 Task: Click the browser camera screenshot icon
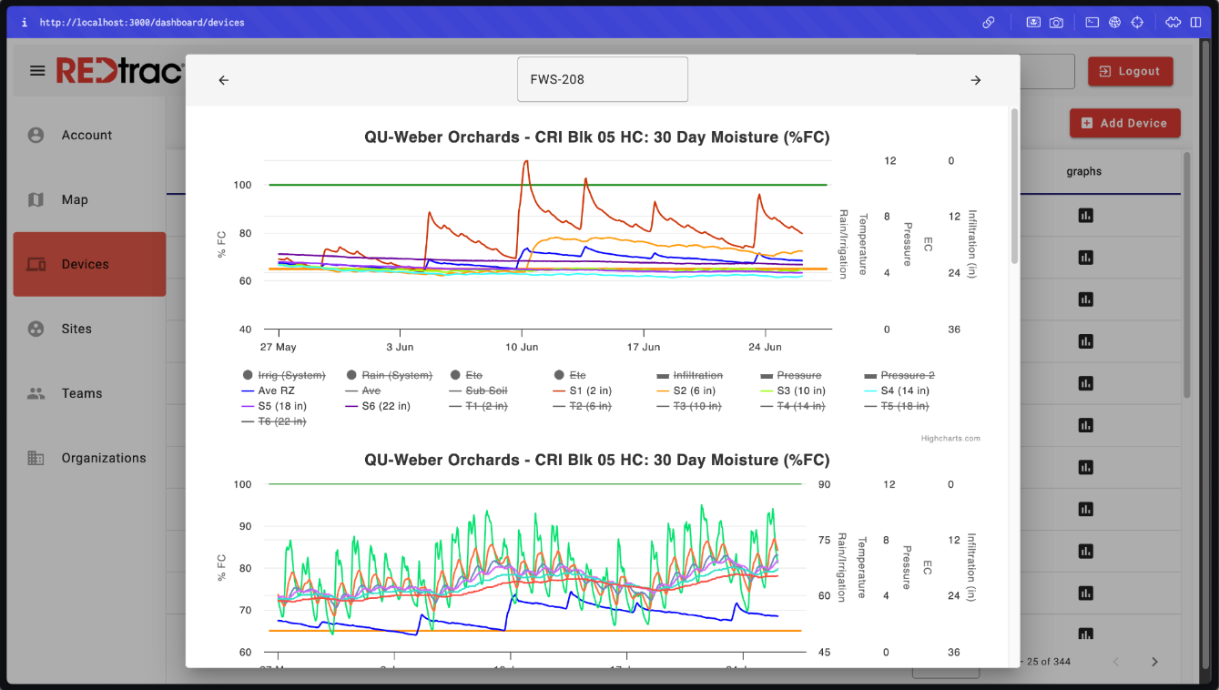tap(1056, 22)
